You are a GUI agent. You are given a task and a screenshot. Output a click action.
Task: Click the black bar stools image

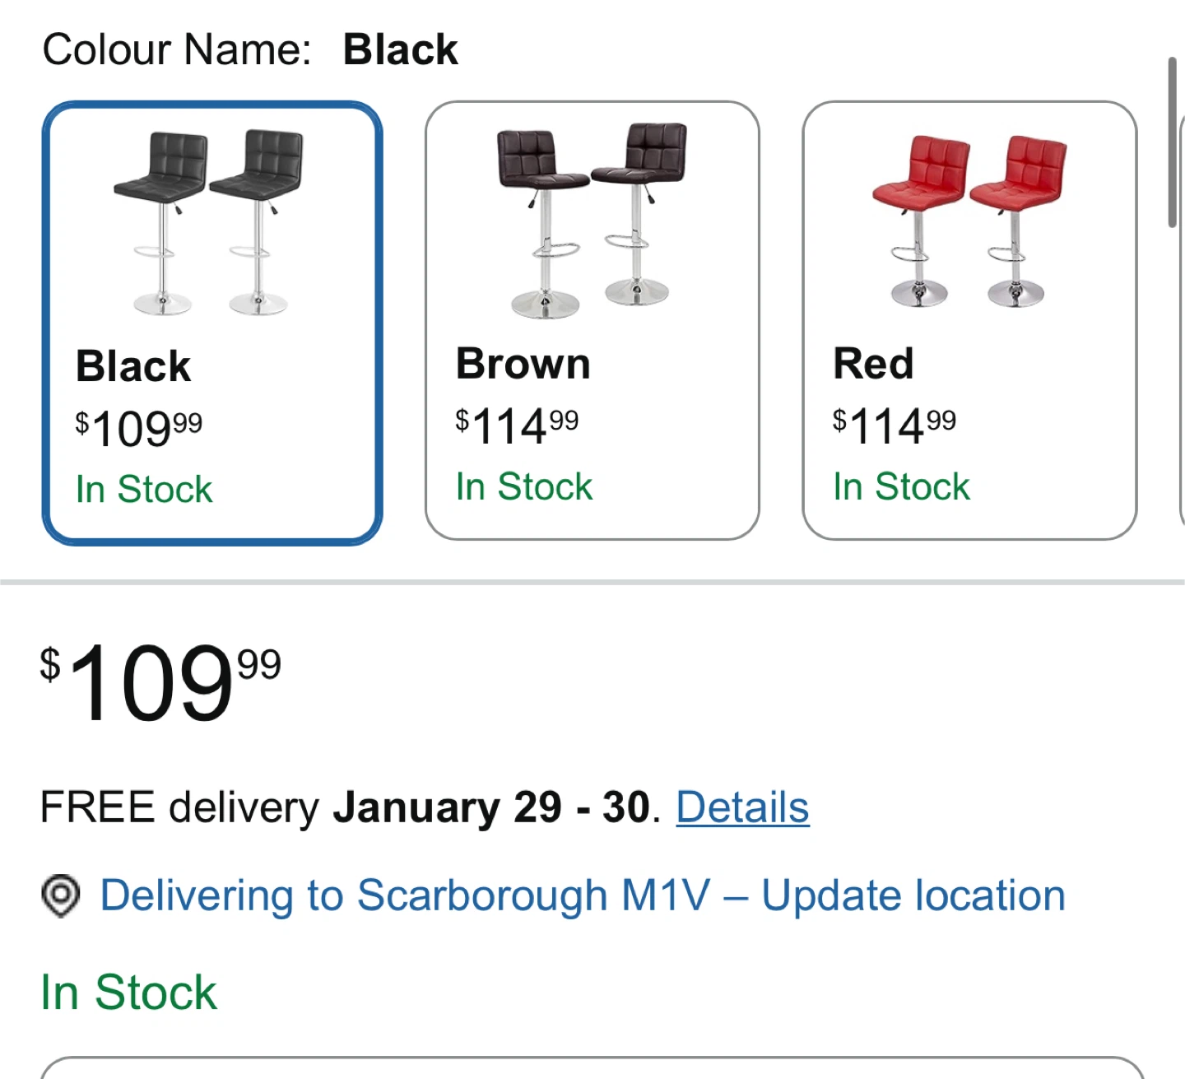(209, 222)
